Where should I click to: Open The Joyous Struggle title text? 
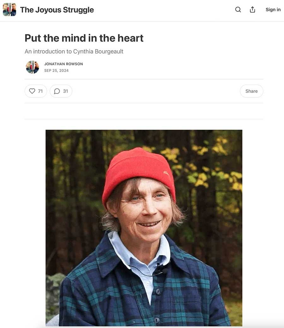coord(57,10)
